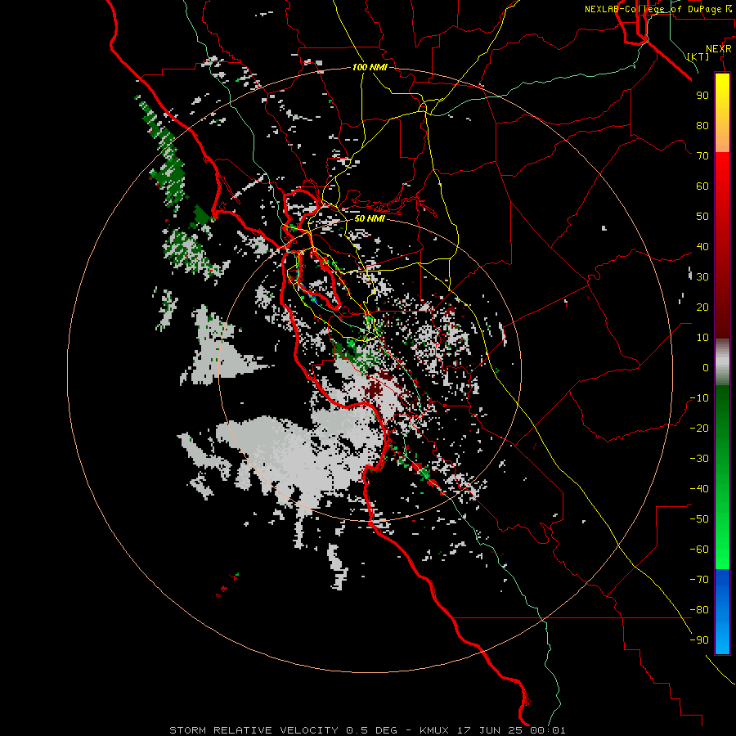736x736 pixels.
Task: Click the 100 NMI range ring label
Action: (x=370, y=67)
